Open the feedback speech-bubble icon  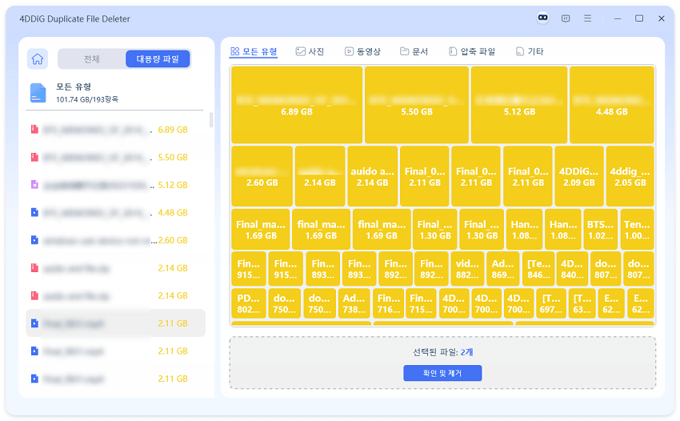[566, 18]
